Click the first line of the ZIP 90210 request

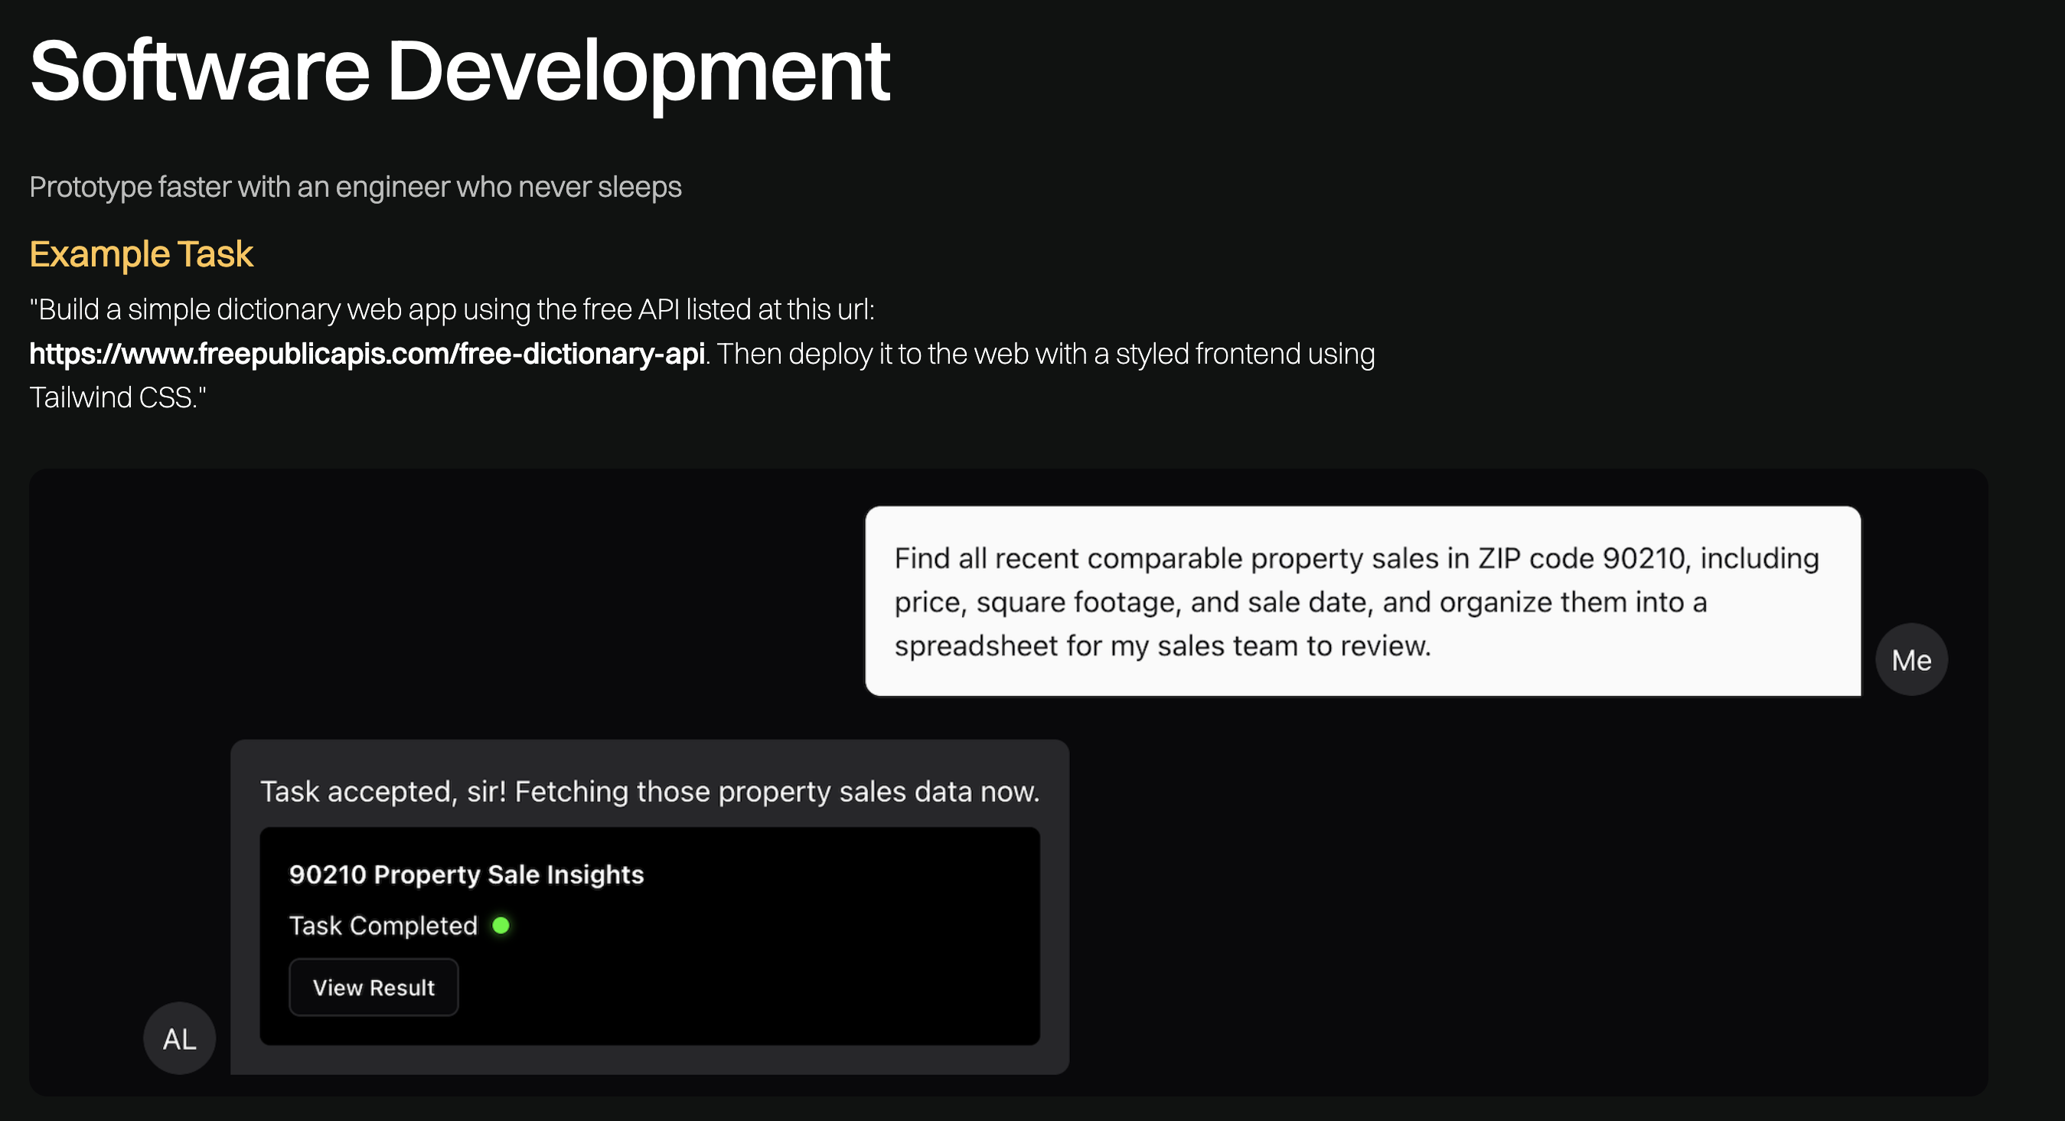(x=1356, y=558)
